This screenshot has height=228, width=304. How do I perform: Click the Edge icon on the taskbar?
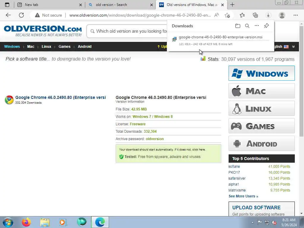pyautogui.click(x=100, y=222)
